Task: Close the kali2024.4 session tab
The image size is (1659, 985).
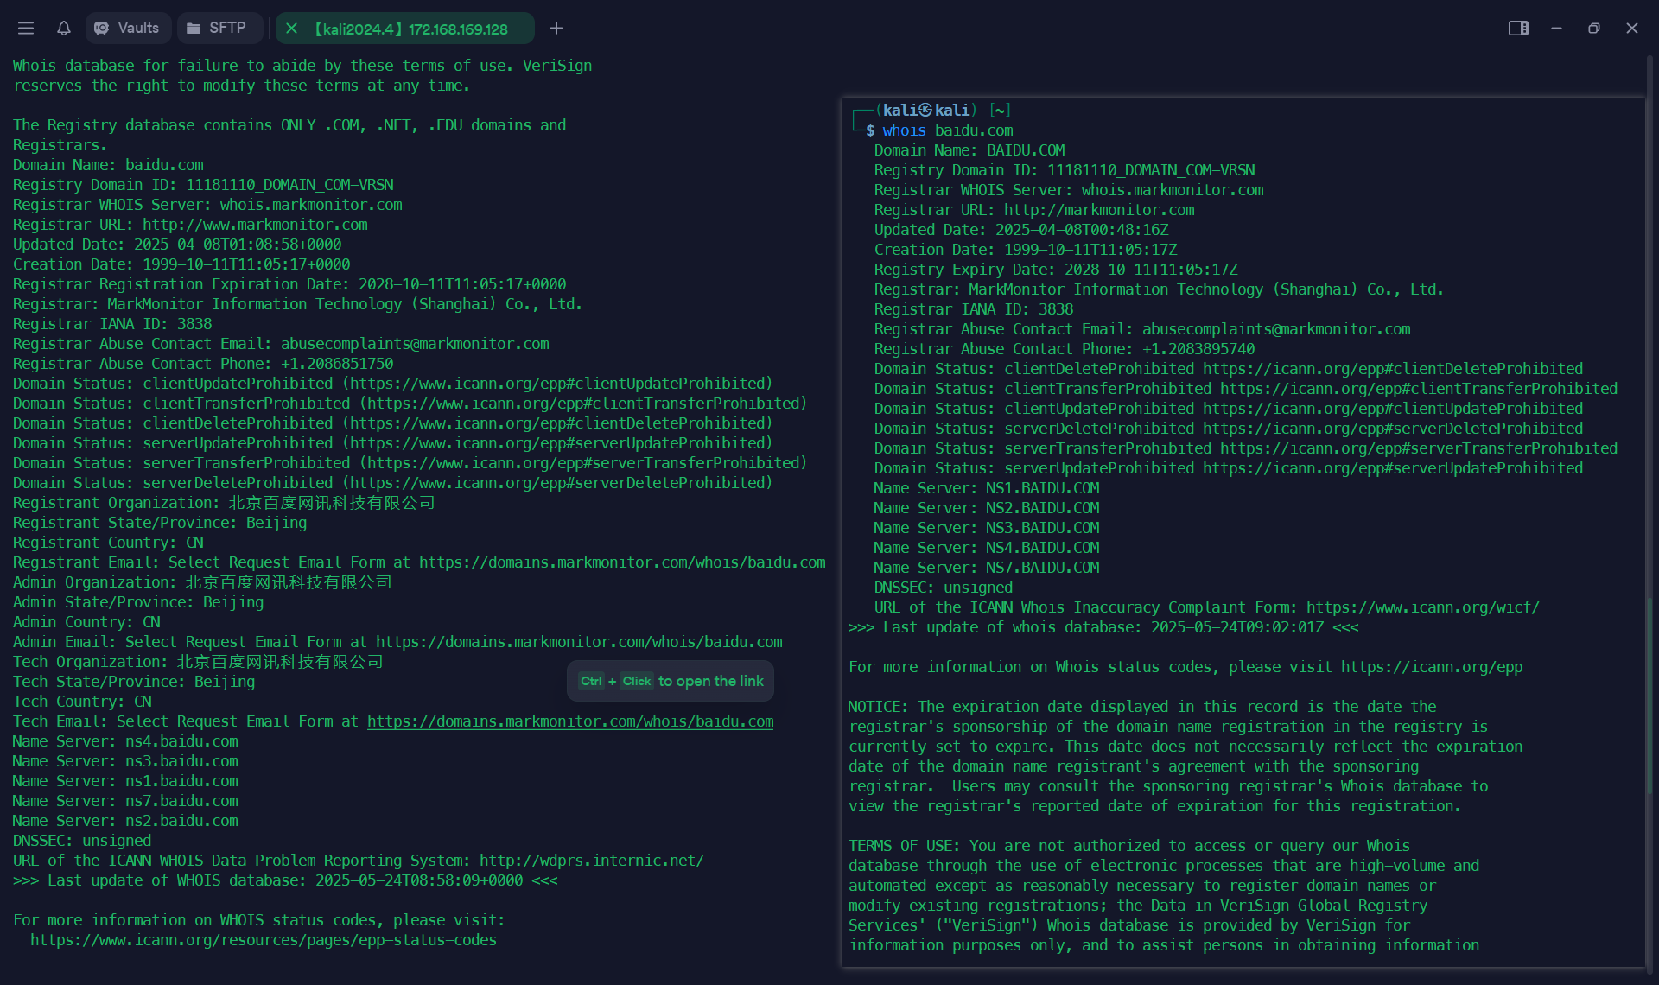Action: (291, 29)
